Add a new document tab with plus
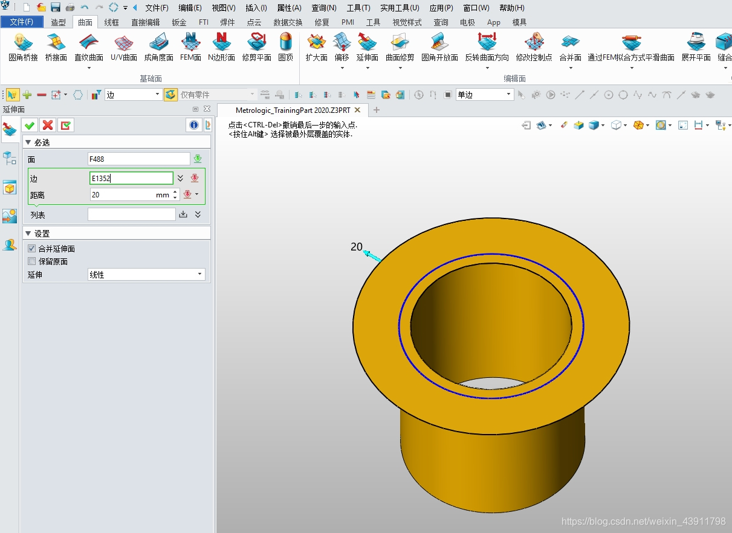 377,110
